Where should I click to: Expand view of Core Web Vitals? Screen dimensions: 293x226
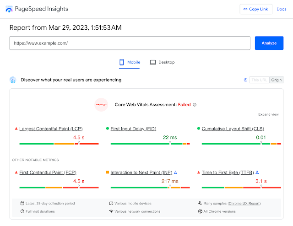coord(268,114)
